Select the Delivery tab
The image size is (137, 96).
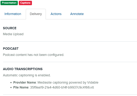click(x=36, y=14)
